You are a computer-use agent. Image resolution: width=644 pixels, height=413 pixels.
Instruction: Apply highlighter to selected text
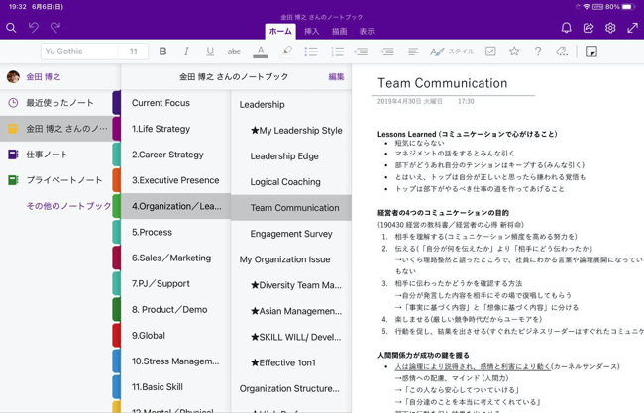(x=286, y=52)
